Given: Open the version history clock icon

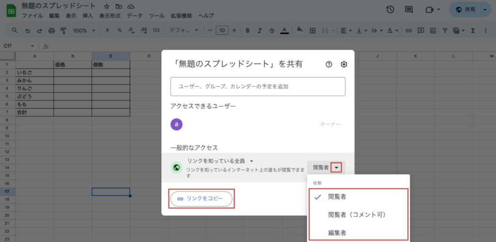Looking at the screenshot, I should (x=390, y=10).
